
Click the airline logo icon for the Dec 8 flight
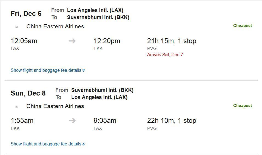click(x=16, y=106)
